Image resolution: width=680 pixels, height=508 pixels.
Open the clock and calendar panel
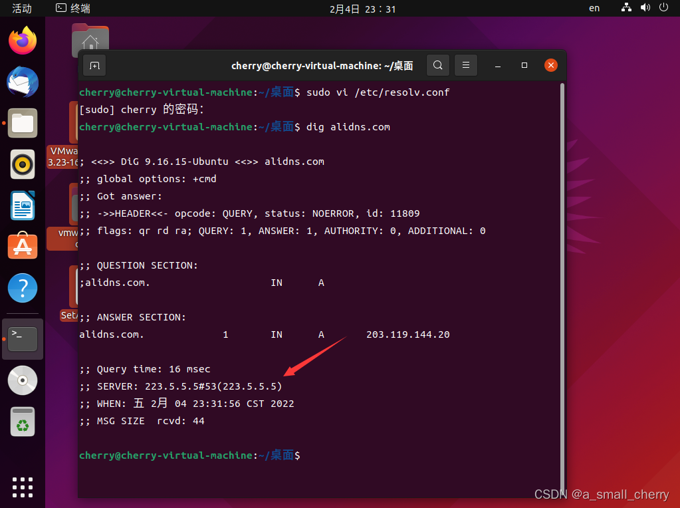[x=362, y=9]
